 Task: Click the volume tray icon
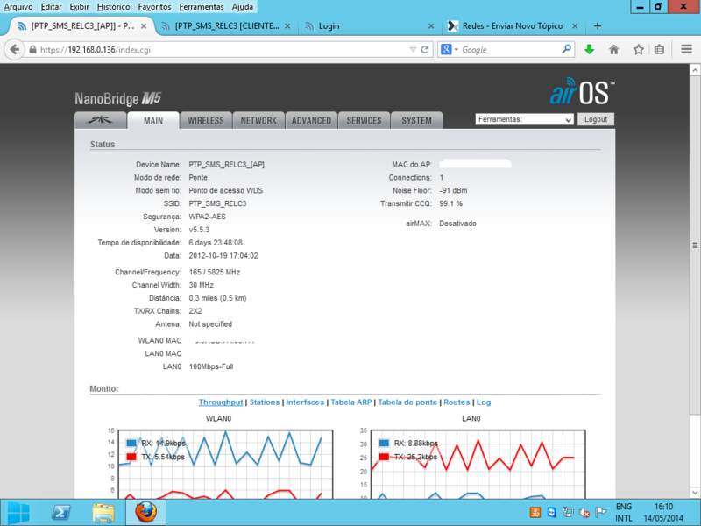(584, 513)
